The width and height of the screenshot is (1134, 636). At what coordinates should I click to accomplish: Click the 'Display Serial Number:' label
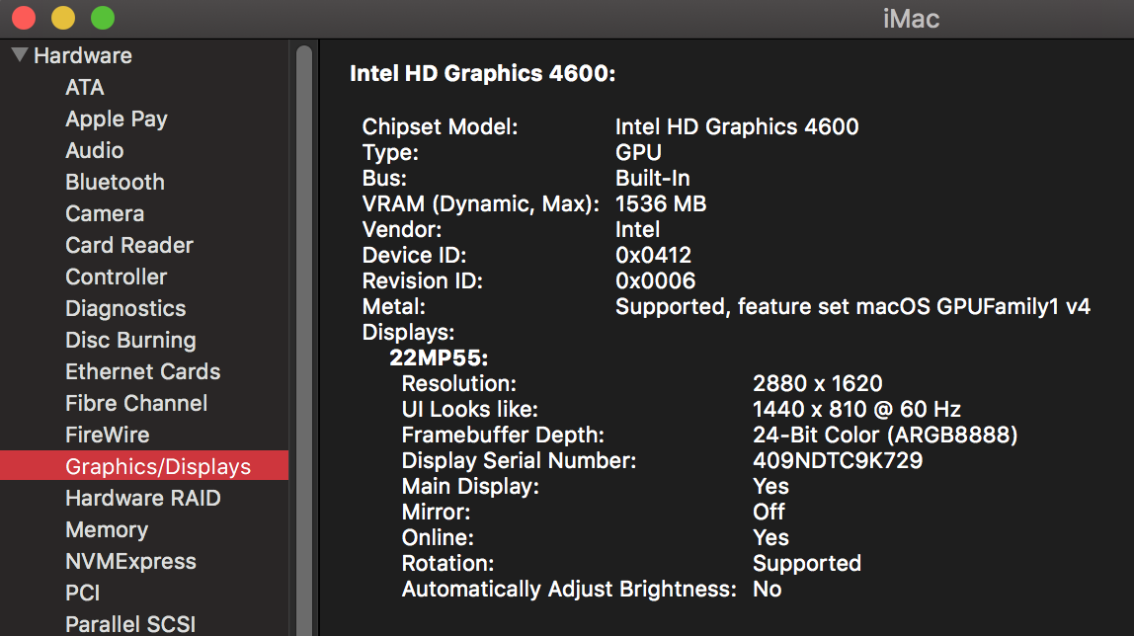(520, 460)
